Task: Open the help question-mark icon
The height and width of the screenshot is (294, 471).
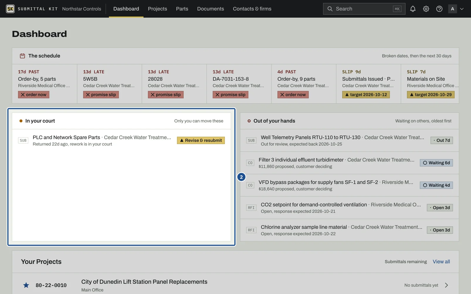Action: point(439,9)
